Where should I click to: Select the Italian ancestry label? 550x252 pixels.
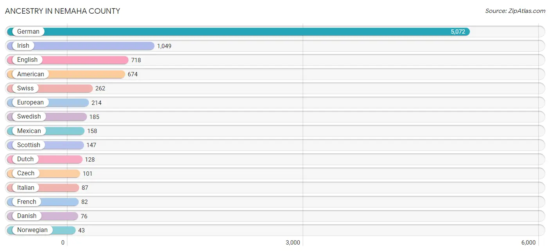[26, 187]
